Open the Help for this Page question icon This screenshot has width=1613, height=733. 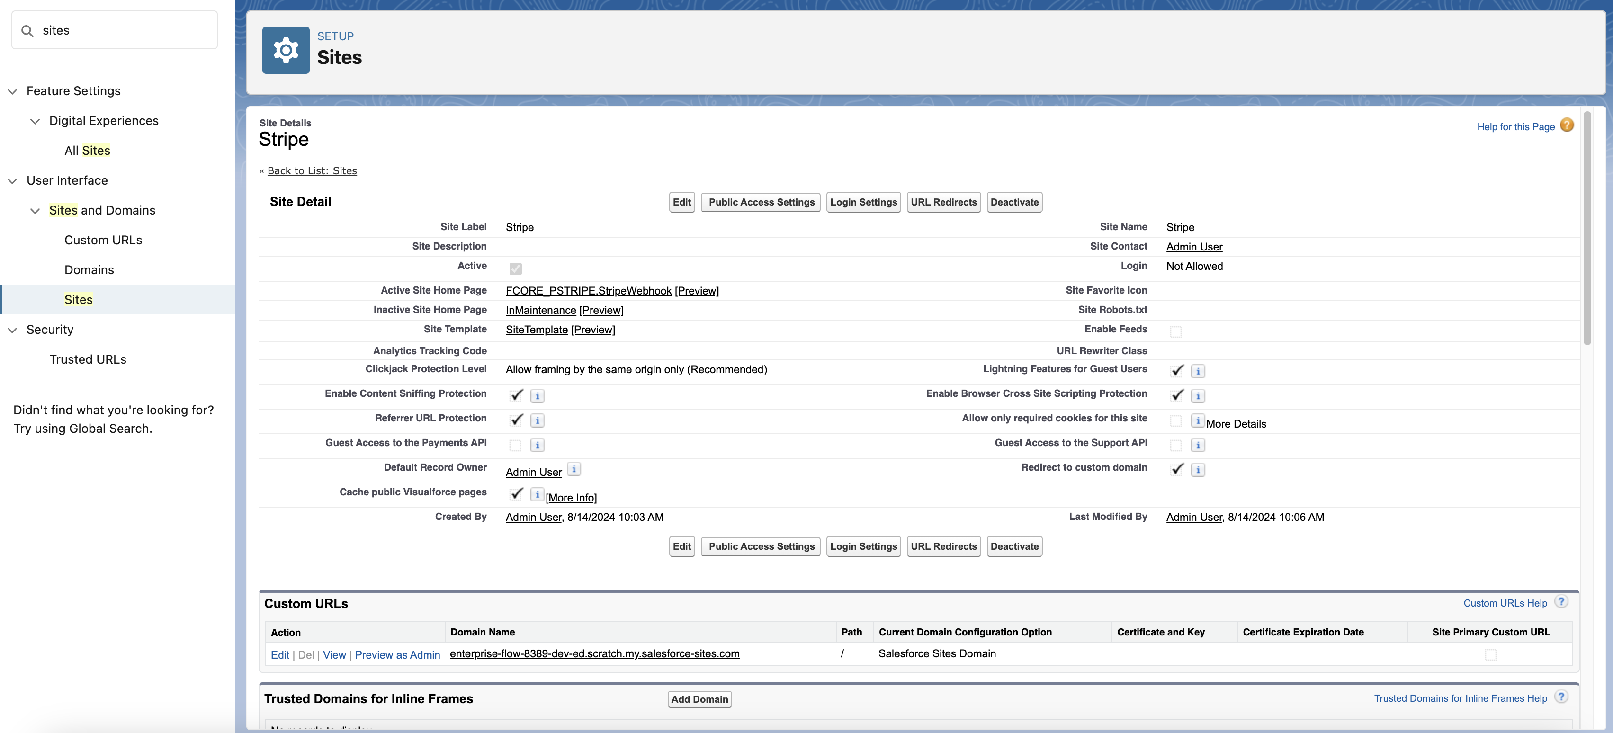(1567, 125)
